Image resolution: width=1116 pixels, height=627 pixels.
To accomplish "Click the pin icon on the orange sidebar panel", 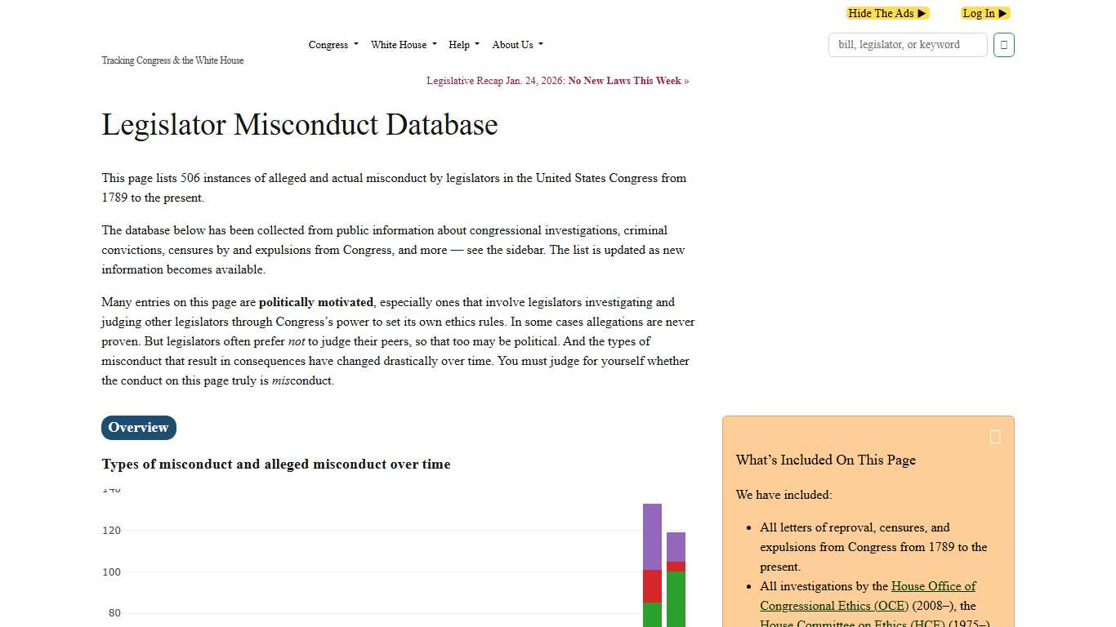I will 995,437.
